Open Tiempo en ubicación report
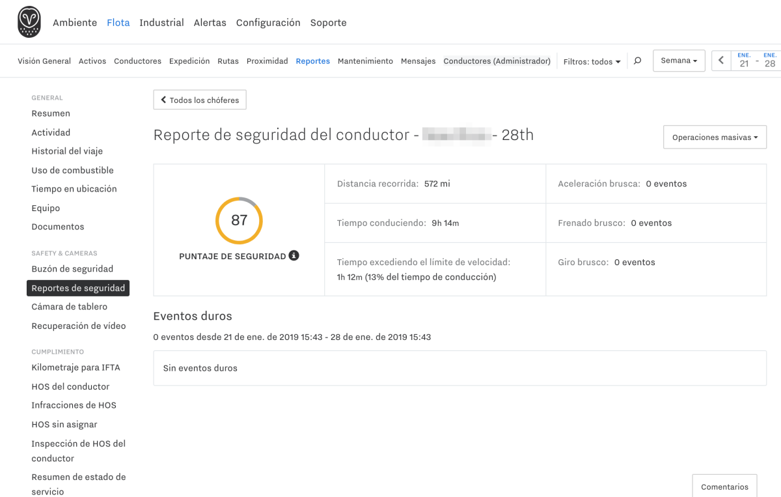The height and width of the screenshot is (497, 781). tap(74, 189)
